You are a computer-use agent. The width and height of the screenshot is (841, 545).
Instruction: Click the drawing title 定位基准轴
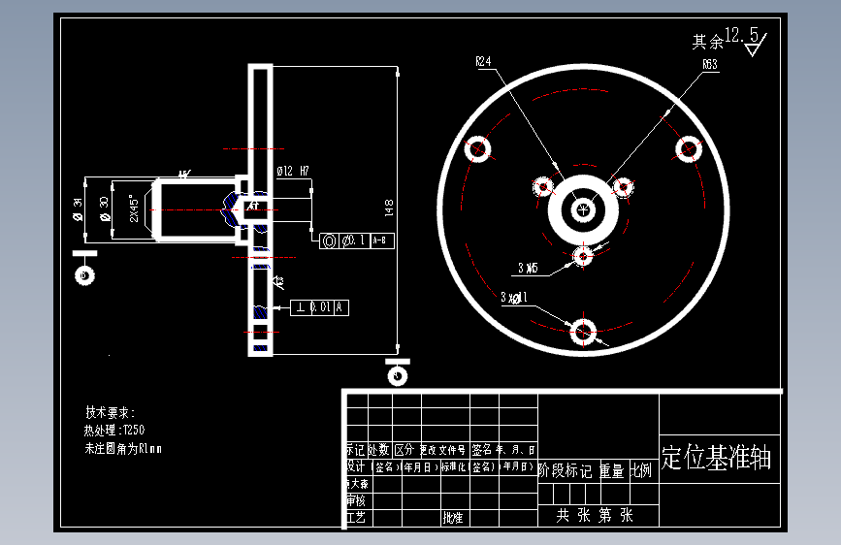(x=716, y=458)
